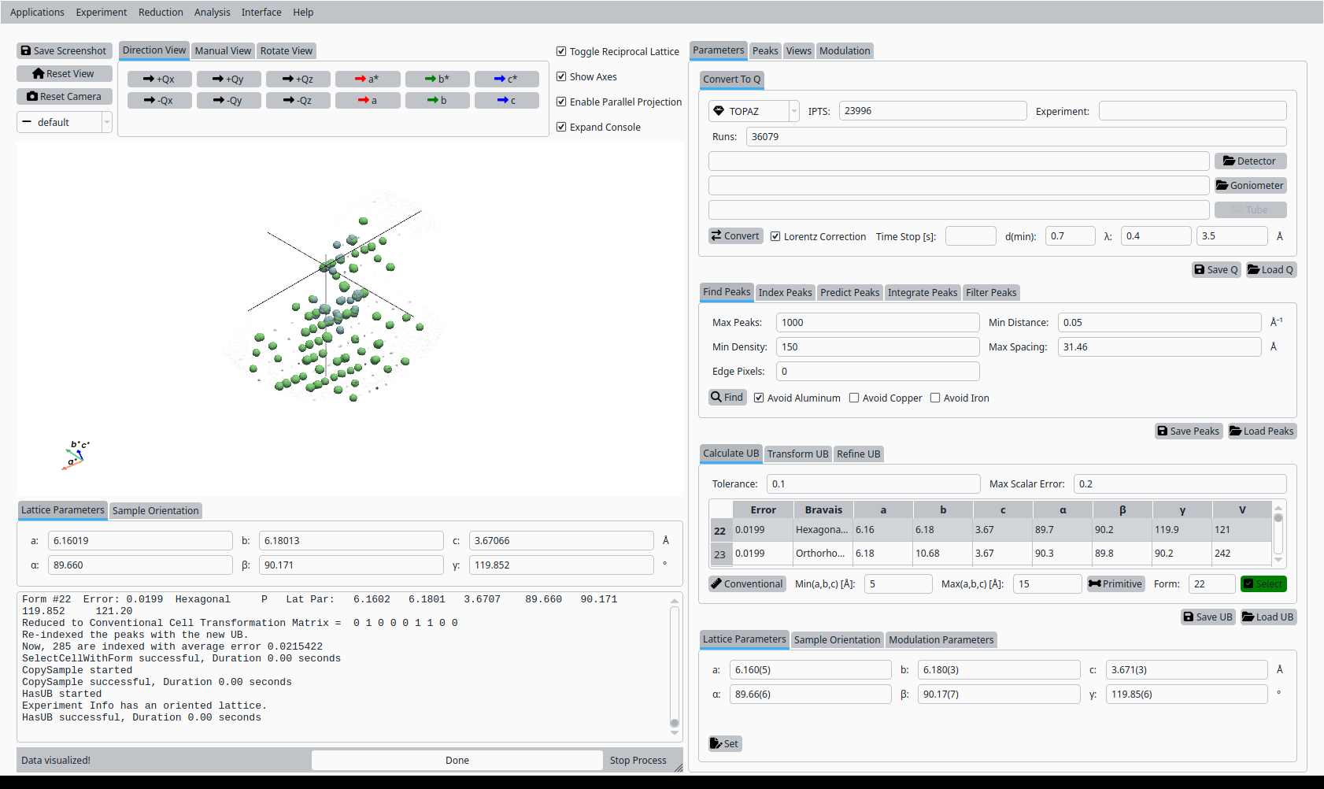Click the Primitive cell button
Image resolution: width=1324 pixels, height=789 pixels.
pos(1115,584)
